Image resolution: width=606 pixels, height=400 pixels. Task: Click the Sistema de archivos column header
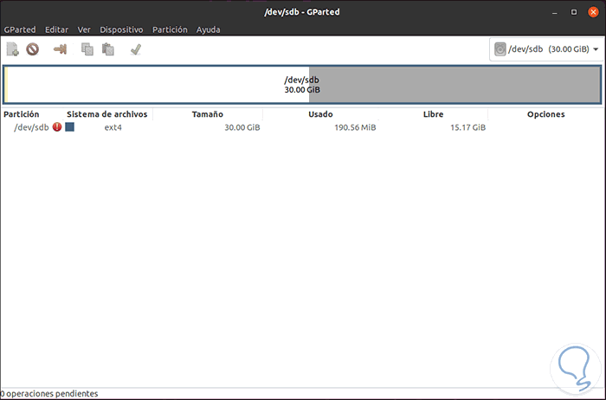107,114
